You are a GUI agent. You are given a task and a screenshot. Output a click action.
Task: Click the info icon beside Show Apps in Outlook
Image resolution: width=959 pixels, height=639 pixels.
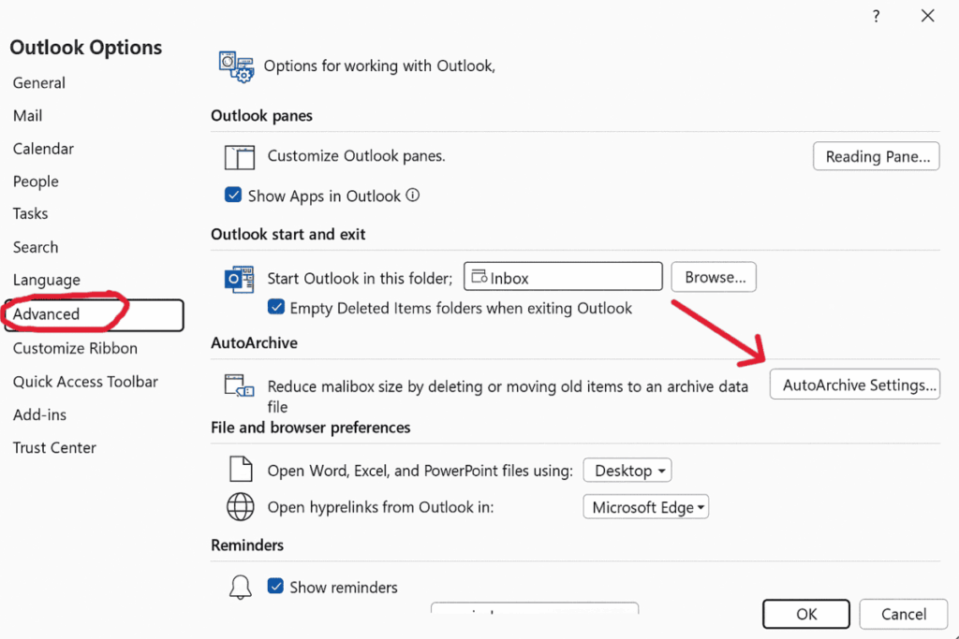tap(413, 195)
